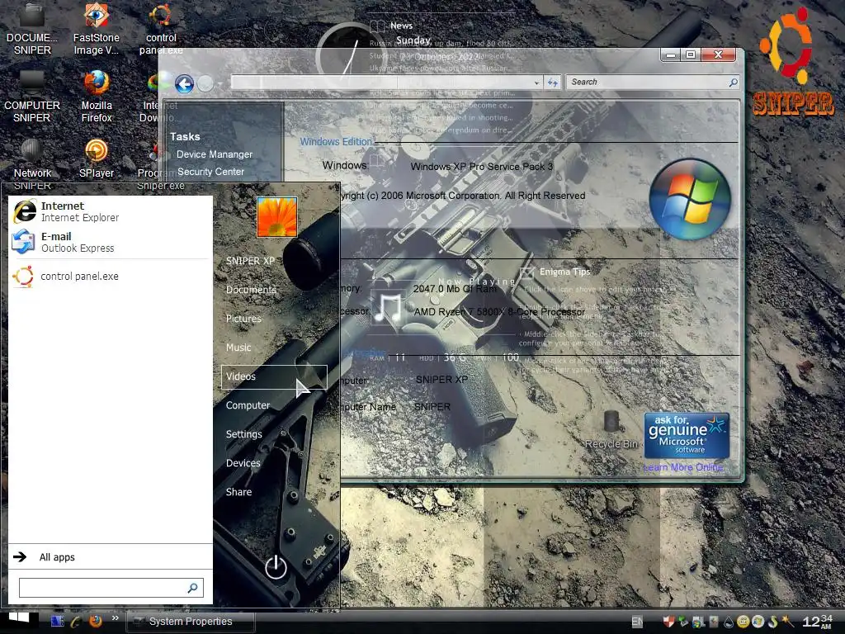This screenshot has width=845, height=634.
Task: Click red shield security tray icon
Action: click(x=668, y=622)
